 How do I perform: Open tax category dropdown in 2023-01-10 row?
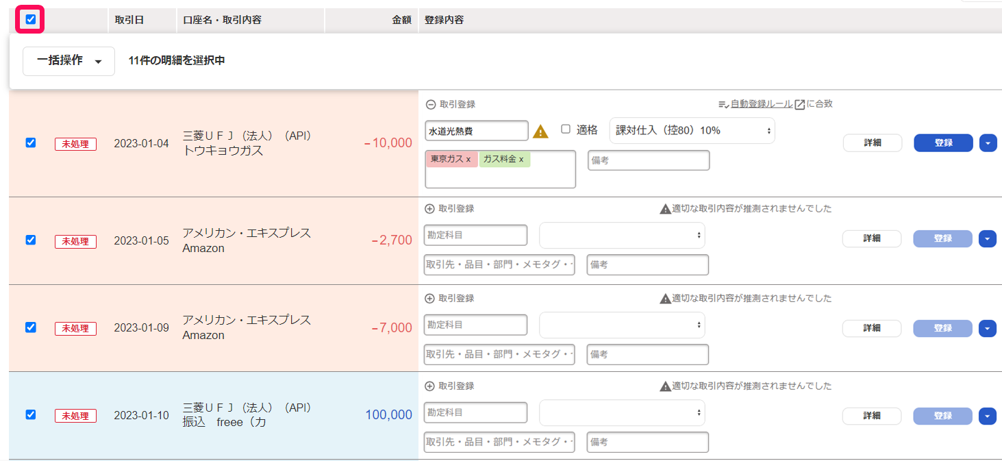pos(622,413)
